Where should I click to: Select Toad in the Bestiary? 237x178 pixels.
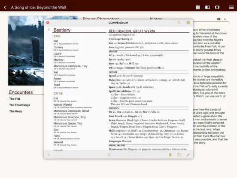[x=66, y=86]
